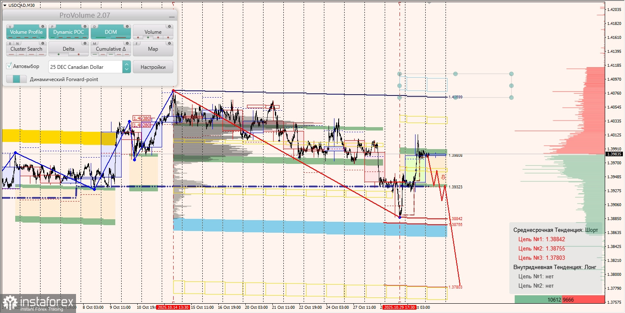Grab the middle-left handle of the selected rectangle
The height and width of the screenshot is (313, 625).
(399, 86)
